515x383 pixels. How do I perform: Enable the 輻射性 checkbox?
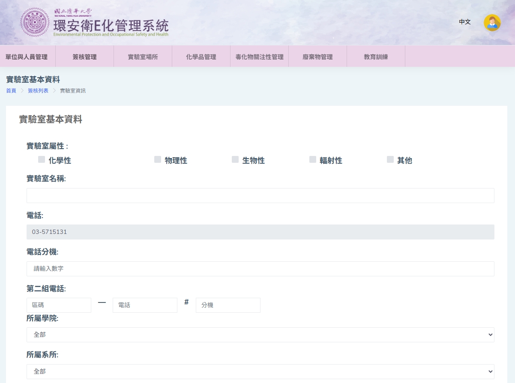pyautogui.click(x=313, y=159)
